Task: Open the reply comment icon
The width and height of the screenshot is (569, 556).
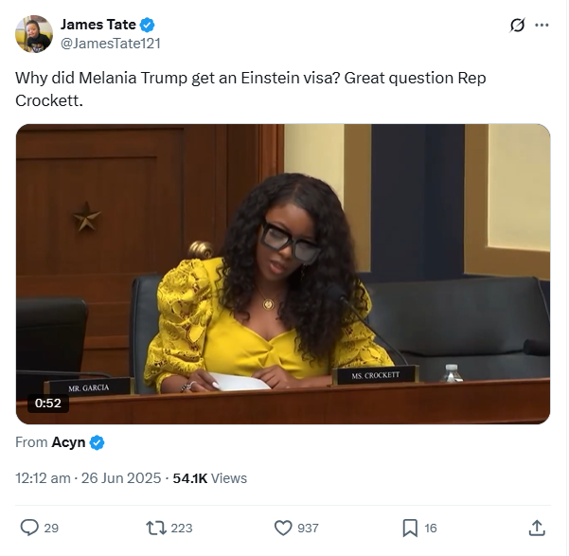Action: point(29,528)
